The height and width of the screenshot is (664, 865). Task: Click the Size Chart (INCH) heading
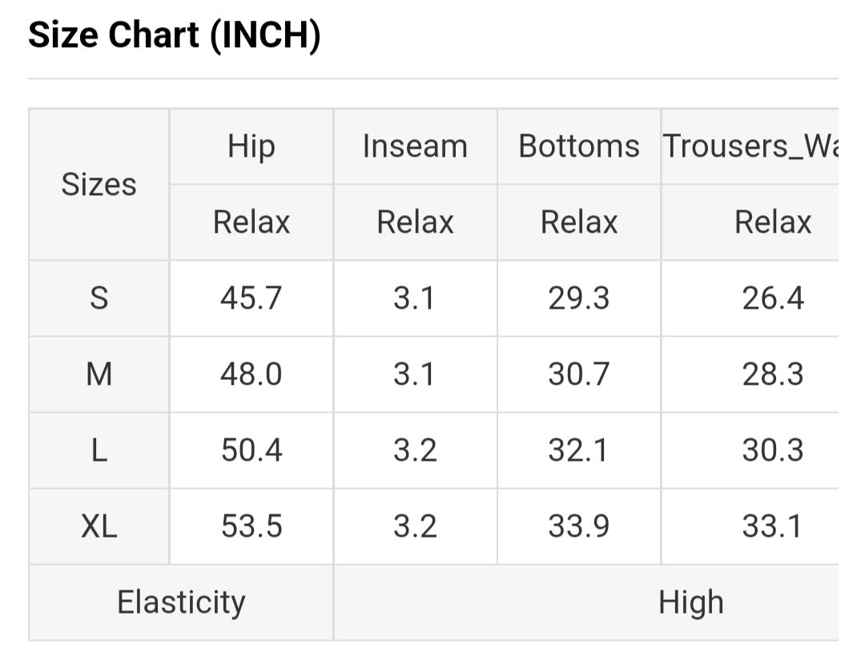click(174, 35)
